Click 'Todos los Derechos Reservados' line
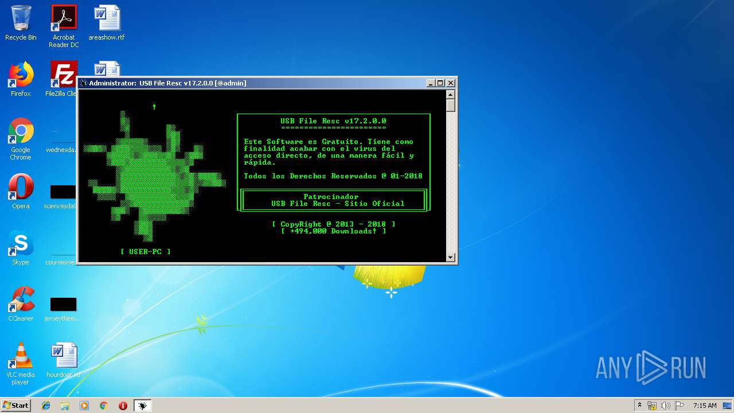The width and height of the screenshot is (734, 413). click(333, 176)
